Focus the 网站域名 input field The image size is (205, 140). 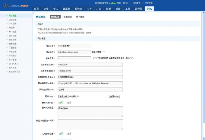coord(74,52)
